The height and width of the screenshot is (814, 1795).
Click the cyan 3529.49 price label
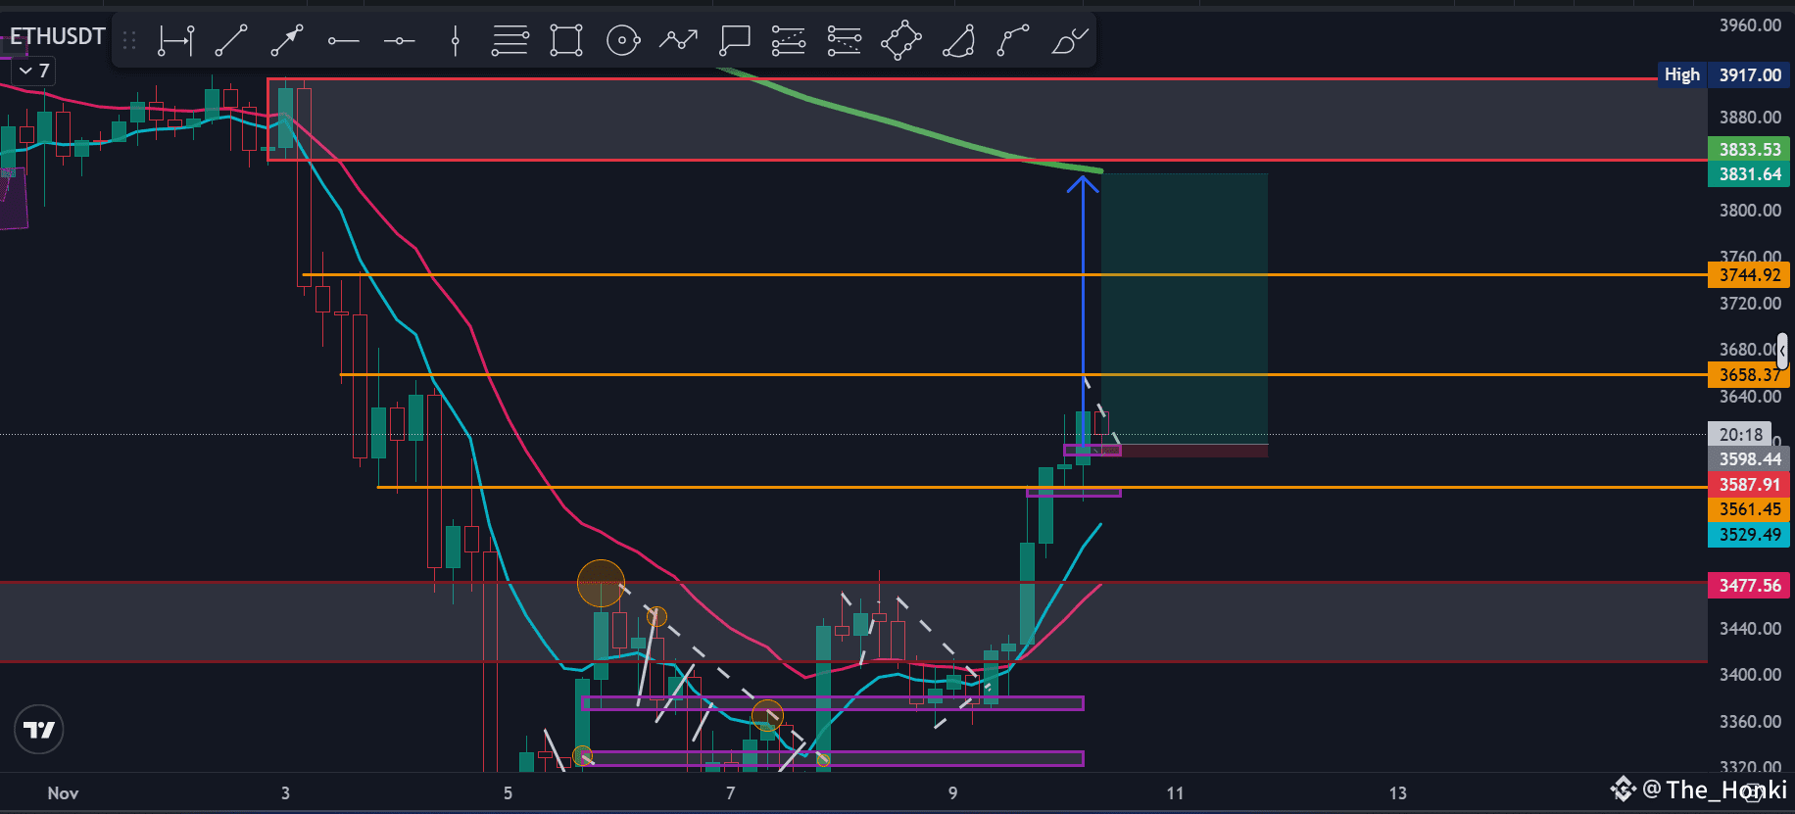pos(1749,535)
